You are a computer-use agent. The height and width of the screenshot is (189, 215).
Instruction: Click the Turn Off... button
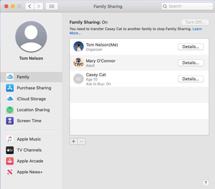pos(195,22)
